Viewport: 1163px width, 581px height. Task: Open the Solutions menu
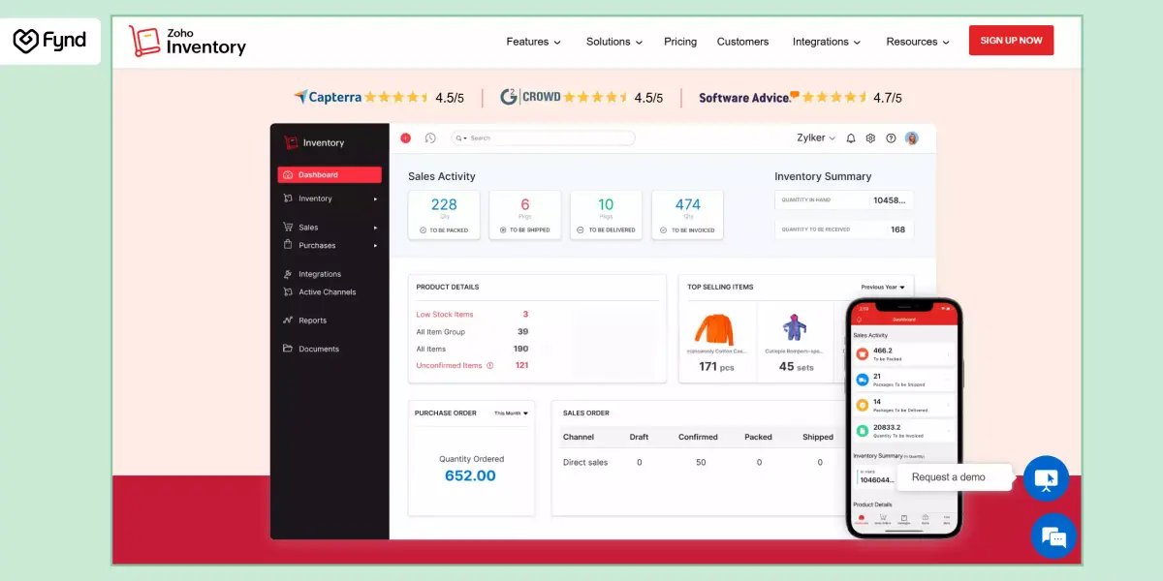tap(614, 42)
